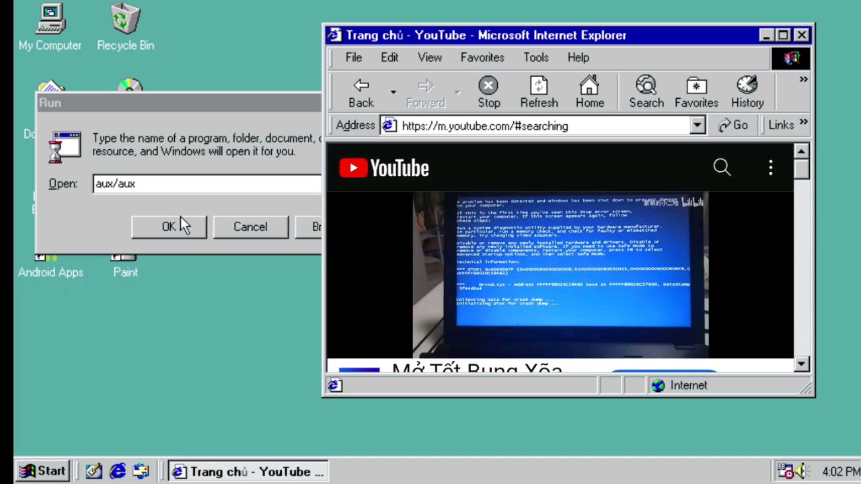Expand the Back button history arrow
The width and height of the screenshot is (861, 484).
point(393,93)
